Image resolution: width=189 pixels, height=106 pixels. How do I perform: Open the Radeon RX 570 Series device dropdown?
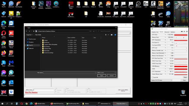pos(162,80)
